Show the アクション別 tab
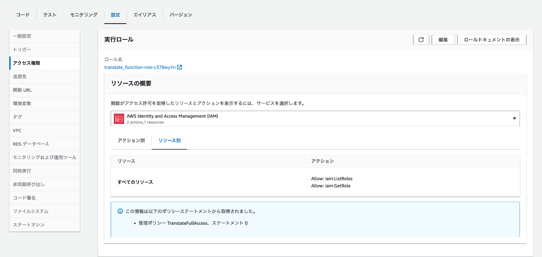The height and width of the screenshot is (257, 542). point(131,141)
